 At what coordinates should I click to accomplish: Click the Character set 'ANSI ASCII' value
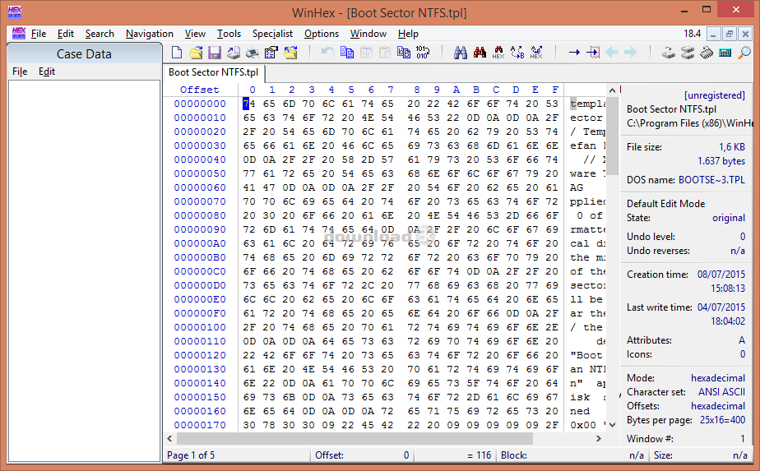721,391
